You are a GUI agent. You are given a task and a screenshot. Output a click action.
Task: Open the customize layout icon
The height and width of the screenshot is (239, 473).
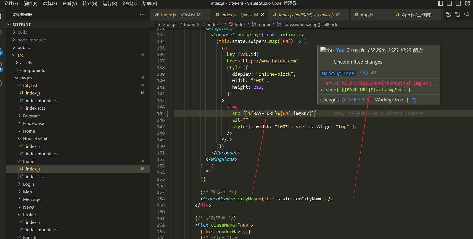467,3
